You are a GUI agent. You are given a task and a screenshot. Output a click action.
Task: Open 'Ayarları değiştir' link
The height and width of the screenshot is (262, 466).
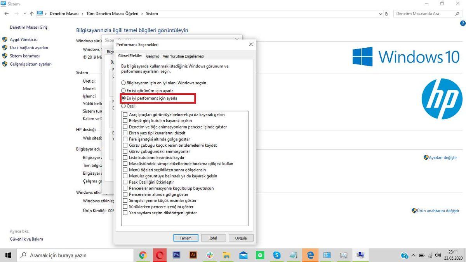[442, 158]
